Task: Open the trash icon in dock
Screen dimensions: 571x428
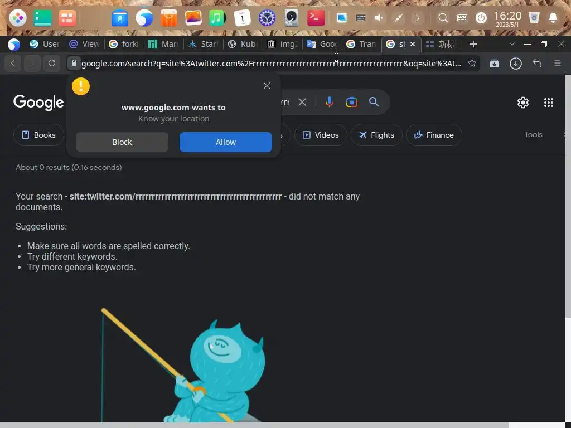Action: 534,18
